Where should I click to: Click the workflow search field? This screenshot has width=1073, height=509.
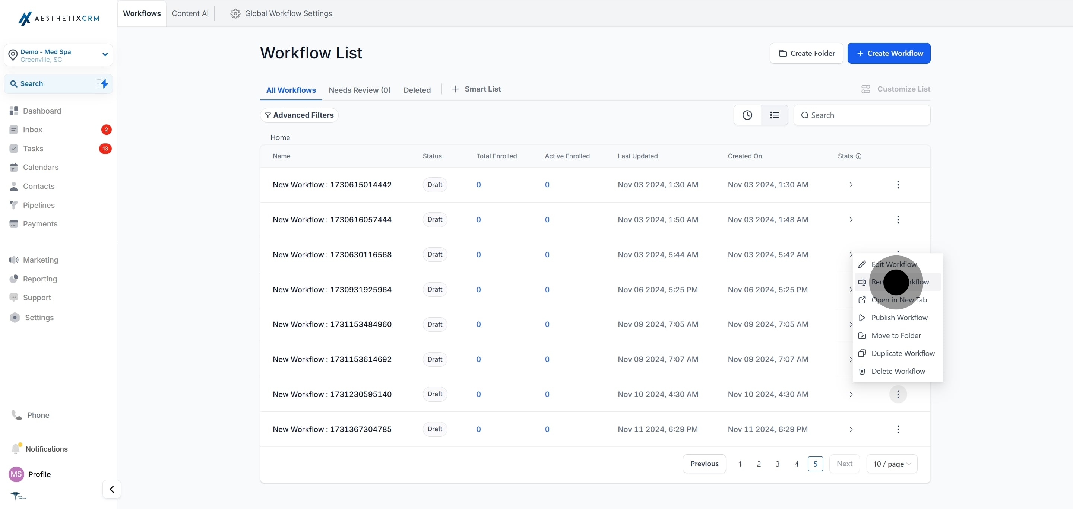tap(861, 115)
